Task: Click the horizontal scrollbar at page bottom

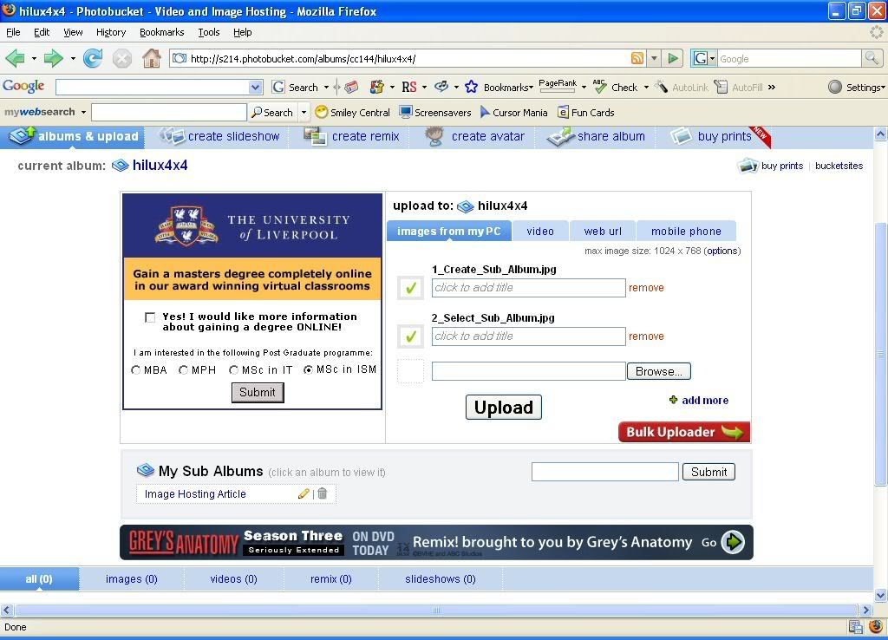Action: point(436,610)
